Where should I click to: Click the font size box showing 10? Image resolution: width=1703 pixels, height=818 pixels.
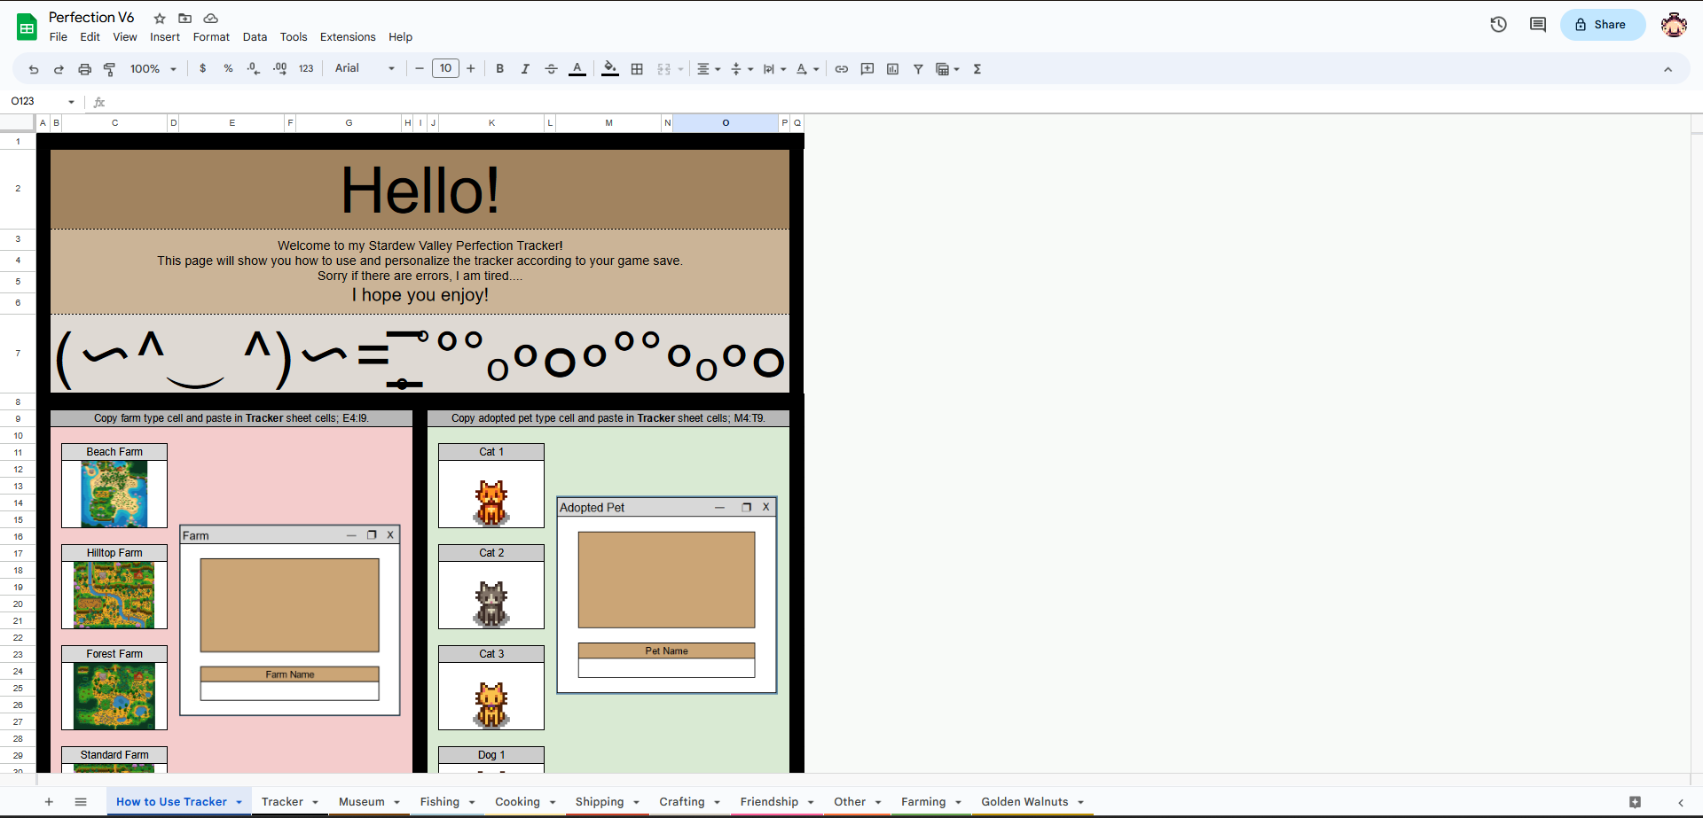pos(445,68)
